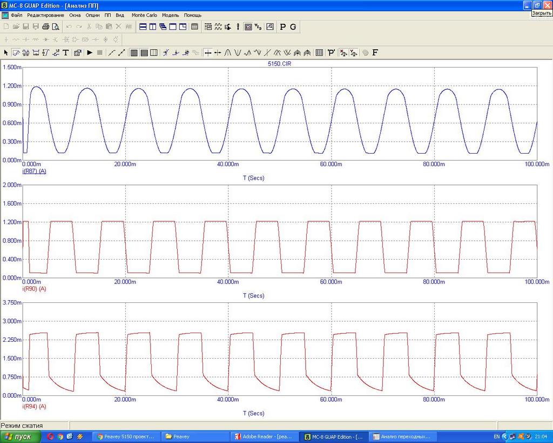Screen dimensions: 553x443
Task: Click the EN language indicator in tray
Action: [497, 437]
